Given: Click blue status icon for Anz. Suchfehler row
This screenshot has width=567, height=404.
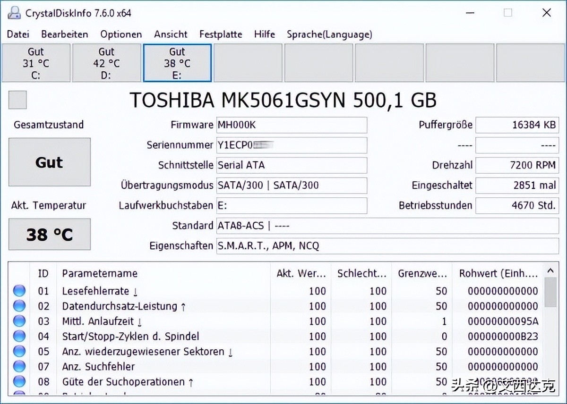Looking at the screenshot, I should coord(19,367).
